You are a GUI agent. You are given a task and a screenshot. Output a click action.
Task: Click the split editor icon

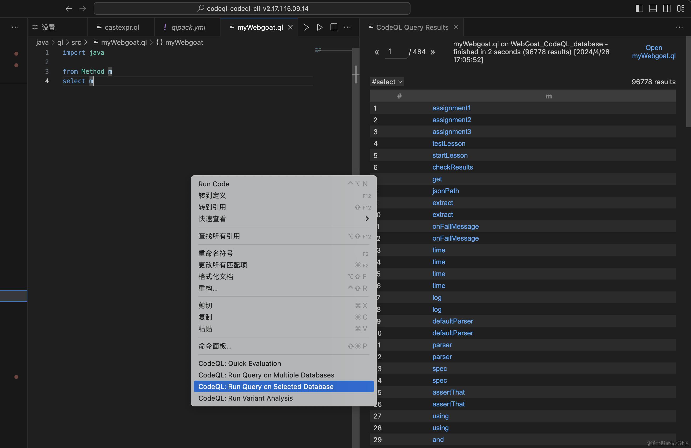[x=334, y=27]
